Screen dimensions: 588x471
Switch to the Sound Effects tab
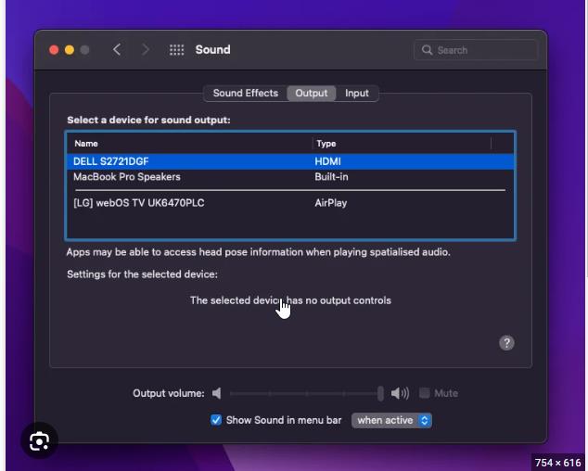pos(246,93)
